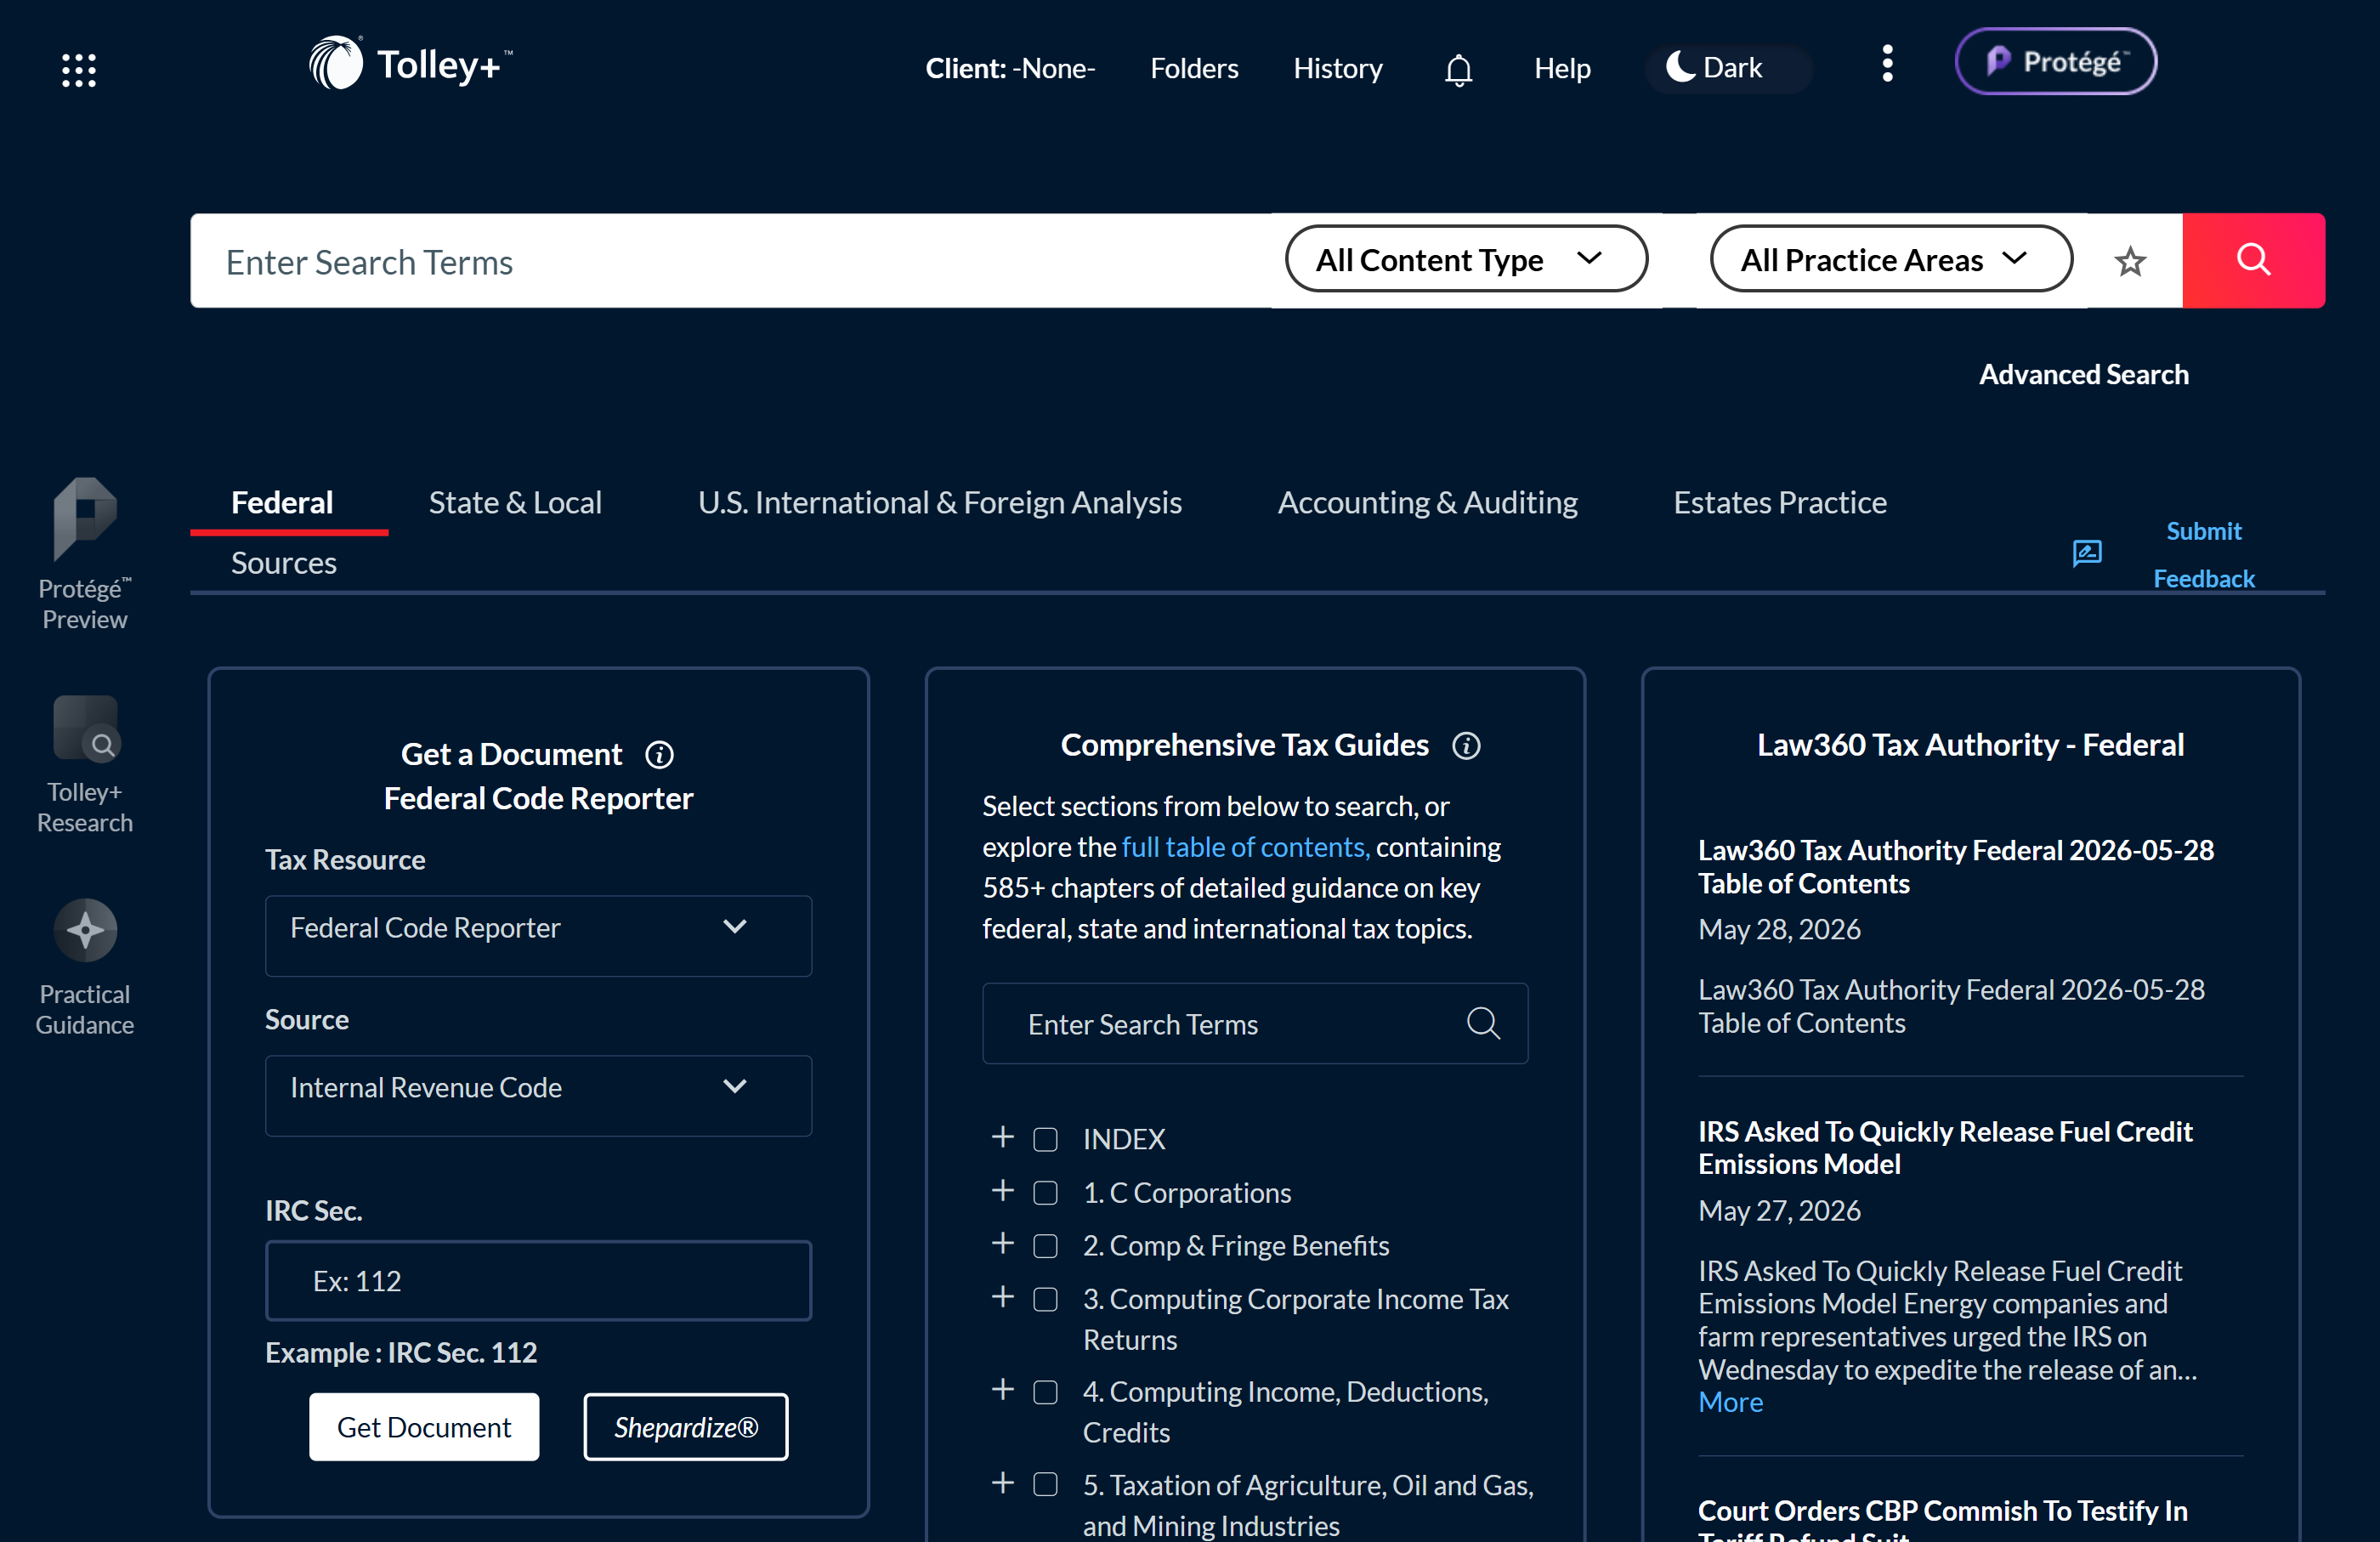Open the more options kebab menu
This screenshot has height=1542, width=2380.
[1887, 64]
